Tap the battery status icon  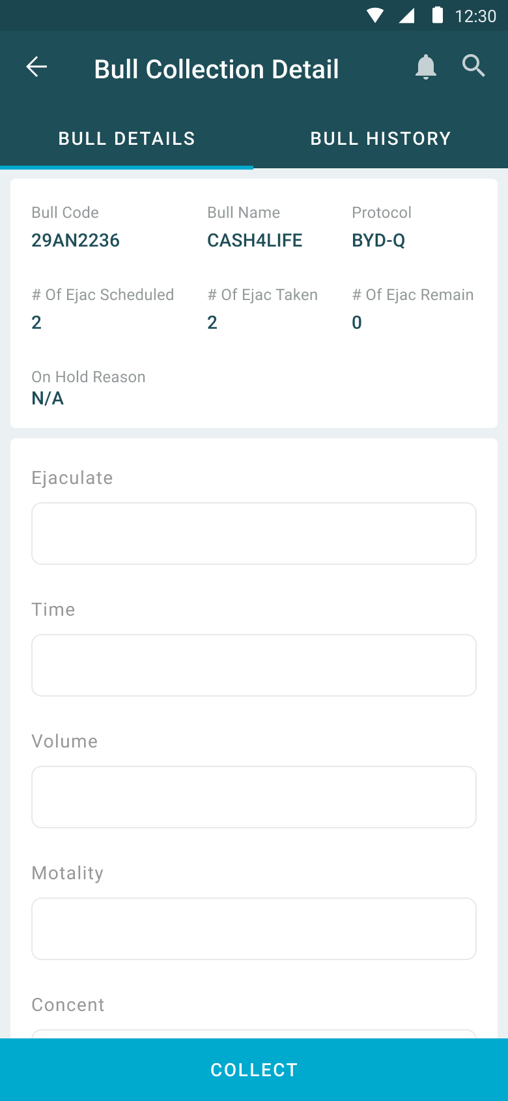(x=438, y=15)
